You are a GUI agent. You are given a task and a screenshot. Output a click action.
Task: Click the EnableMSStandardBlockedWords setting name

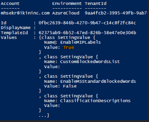[98, 81]
